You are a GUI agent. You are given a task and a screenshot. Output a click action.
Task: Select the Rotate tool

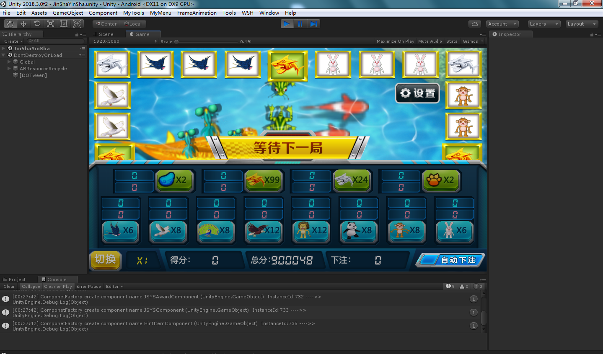[37, 23]
